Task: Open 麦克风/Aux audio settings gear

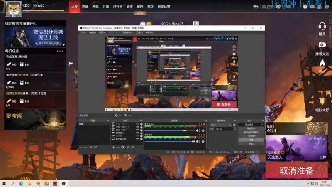Action: coord(203,130)
